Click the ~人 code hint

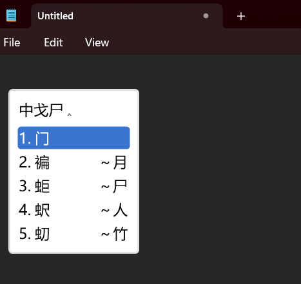pyautogui.click(x=114, y=210)
